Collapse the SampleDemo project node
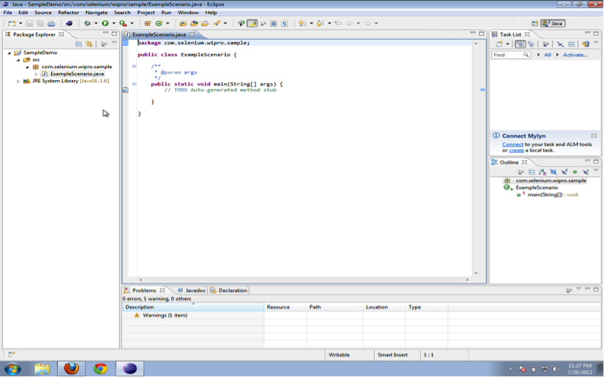Viewport: 604px width, 377px height. [x=9, y=53]
